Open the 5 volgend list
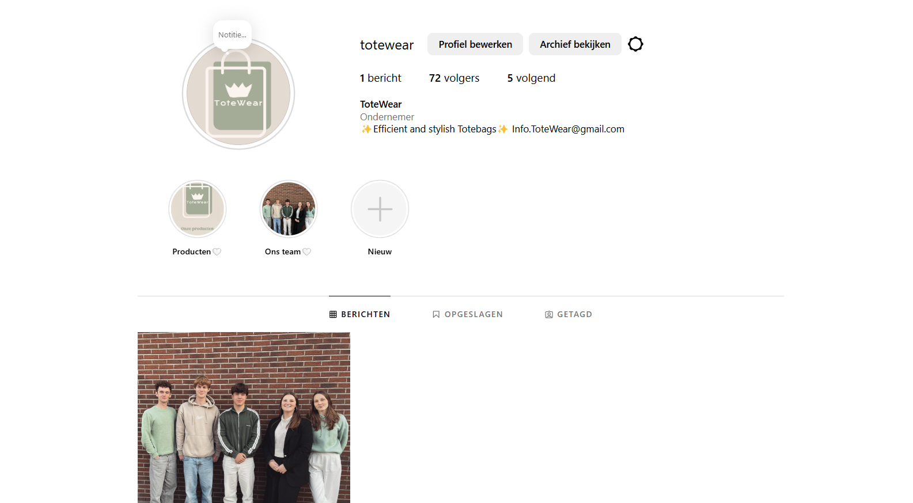The width and height of the screenshot is (913, 503). point(531,78)
